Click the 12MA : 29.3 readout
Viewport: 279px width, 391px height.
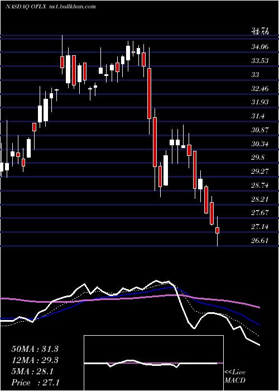pyautogui.click(x=35, y=360)
